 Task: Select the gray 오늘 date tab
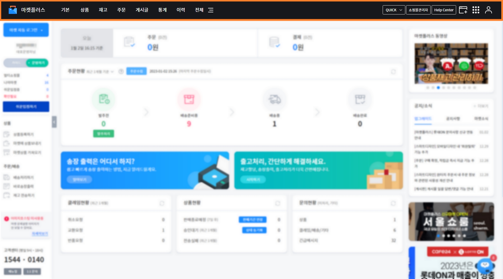coord(87,43)
